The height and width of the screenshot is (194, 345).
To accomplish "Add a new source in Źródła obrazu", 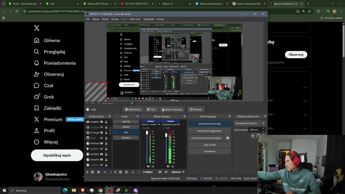I will point(87,172).
